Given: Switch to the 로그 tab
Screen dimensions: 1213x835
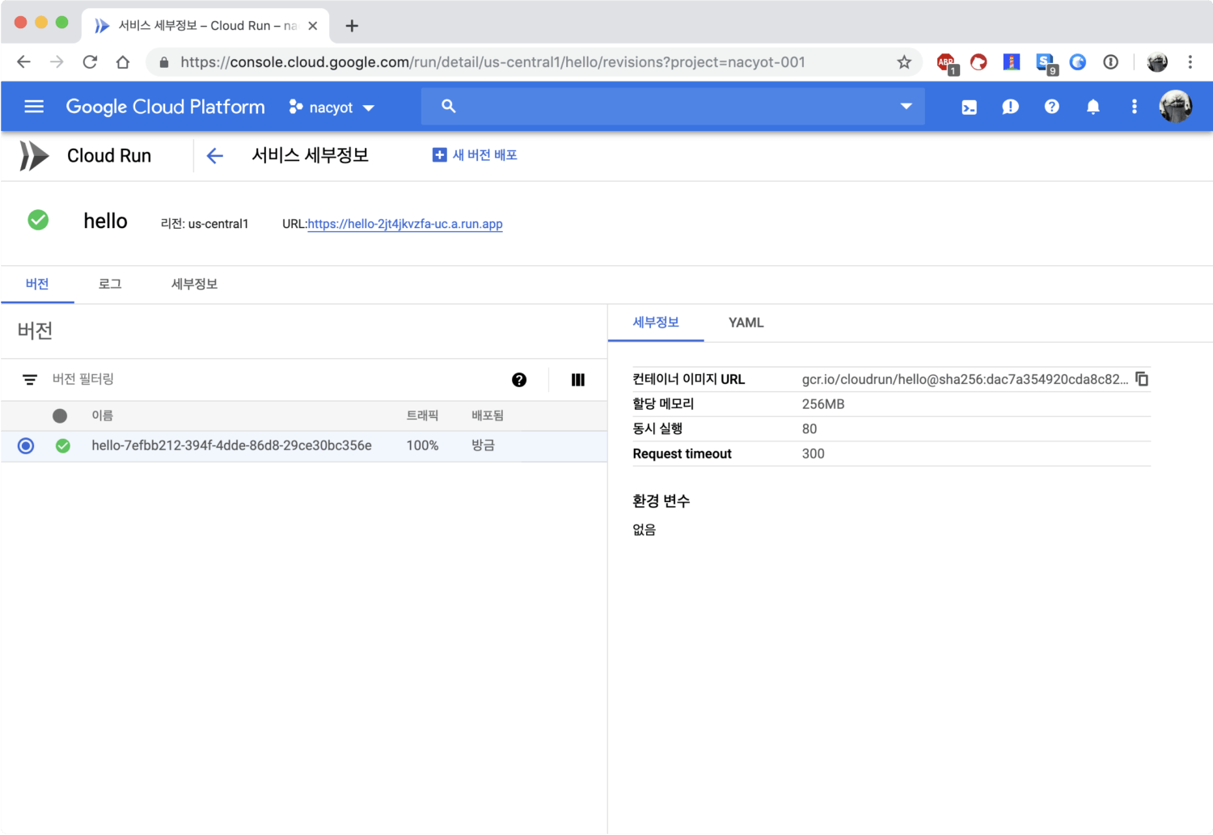Looking at the screenshot, I should [110, 285].
